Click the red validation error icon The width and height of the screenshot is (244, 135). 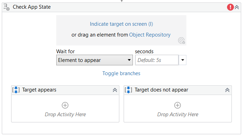(x=230, y=7)
